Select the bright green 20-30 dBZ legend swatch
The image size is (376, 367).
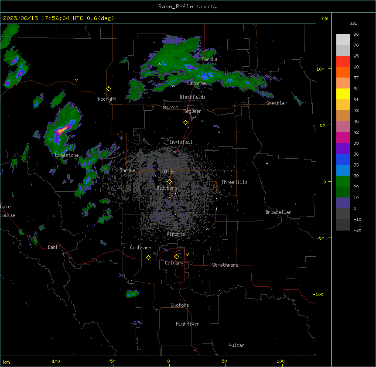point(343,181)
